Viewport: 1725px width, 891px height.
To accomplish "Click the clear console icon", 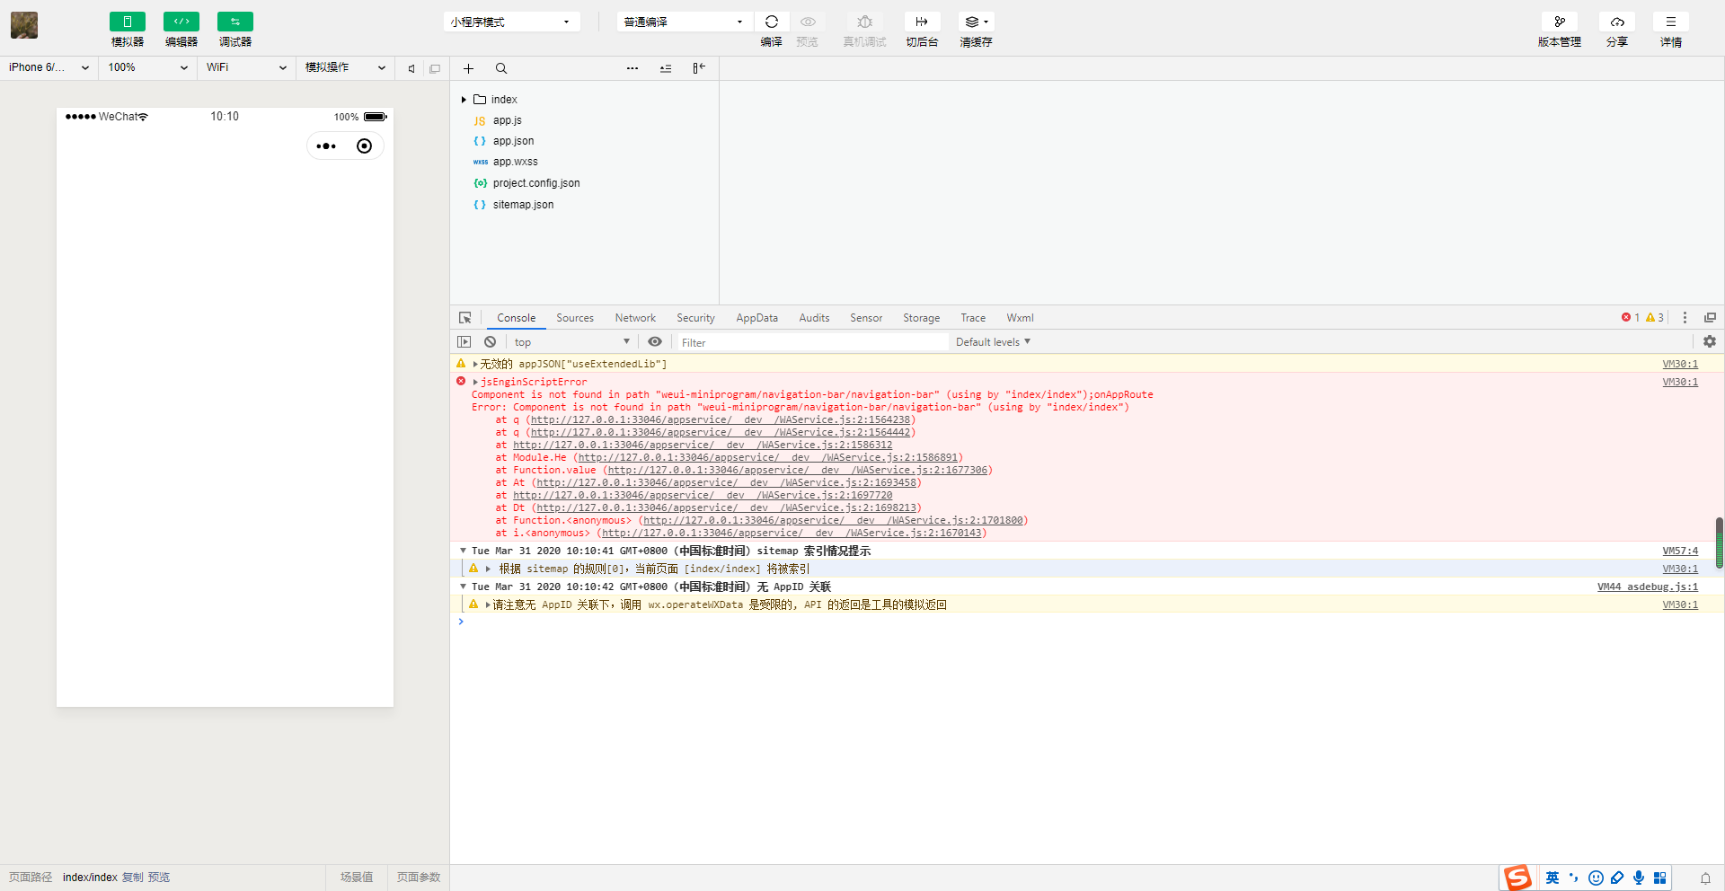I will (x=490, y=342).
